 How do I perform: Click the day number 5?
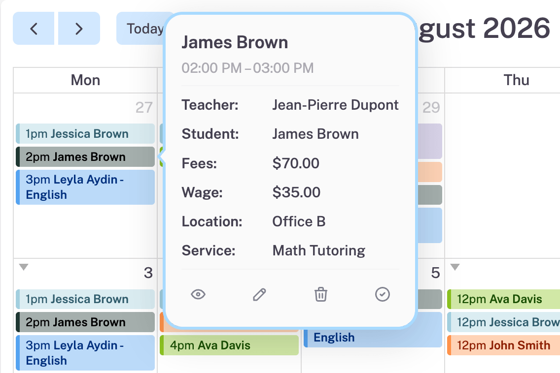coord(435,273)
